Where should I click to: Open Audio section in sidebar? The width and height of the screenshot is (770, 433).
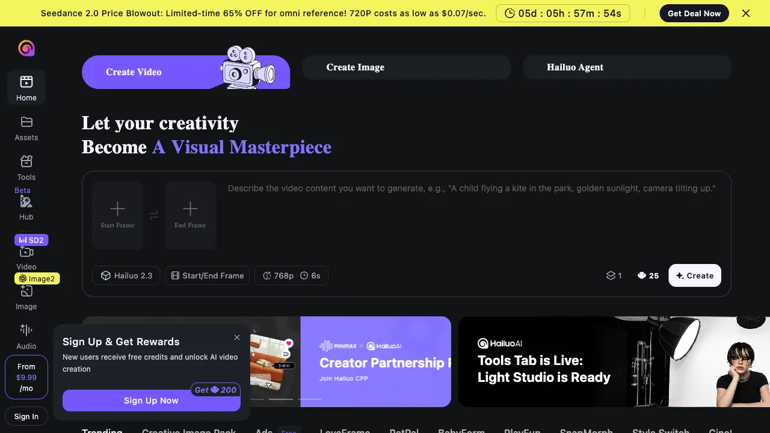point(26,337)
